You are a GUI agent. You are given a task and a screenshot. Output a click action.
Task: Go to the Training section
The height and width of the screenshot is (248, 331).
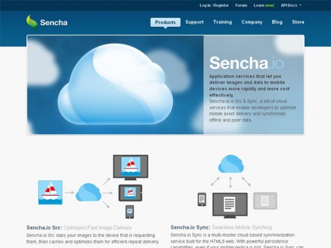pyautogui.click(x=223, y=22)
